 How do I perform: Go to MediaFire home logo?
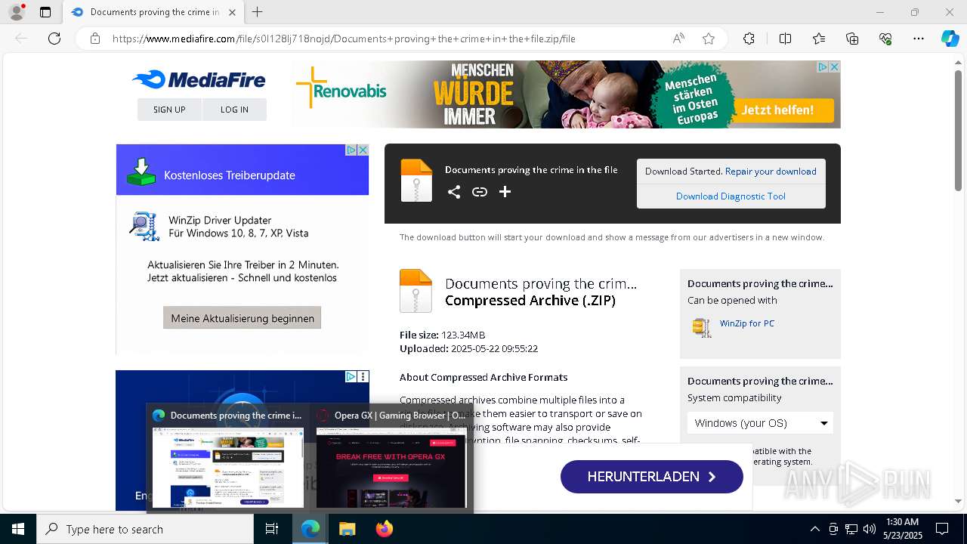click(x=199, y=79)
